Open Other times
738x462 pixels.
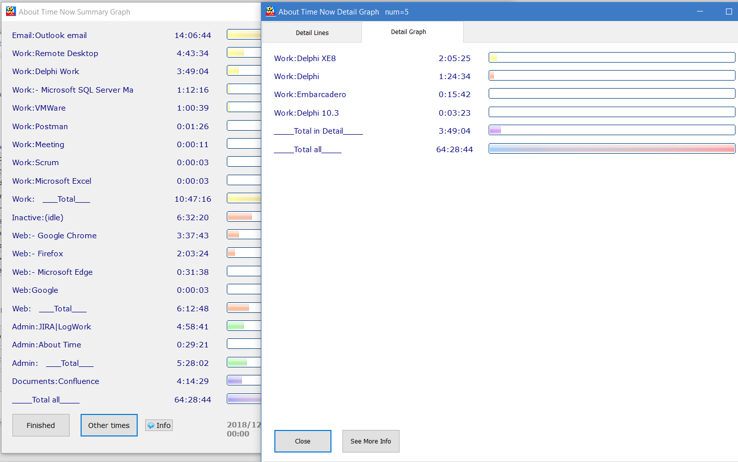pos(109,425)
